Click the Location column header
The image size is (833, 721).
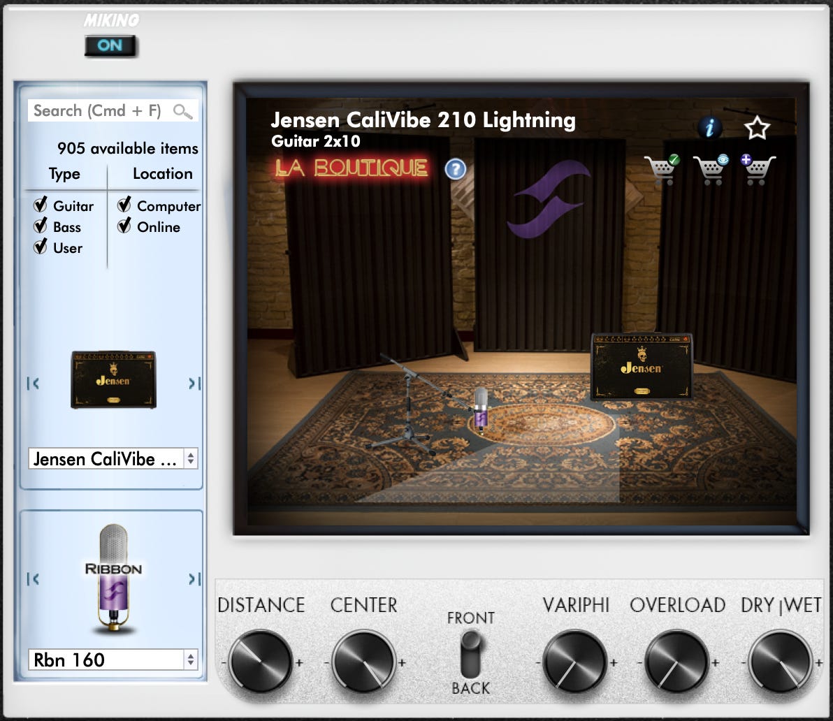click(163, 174)
